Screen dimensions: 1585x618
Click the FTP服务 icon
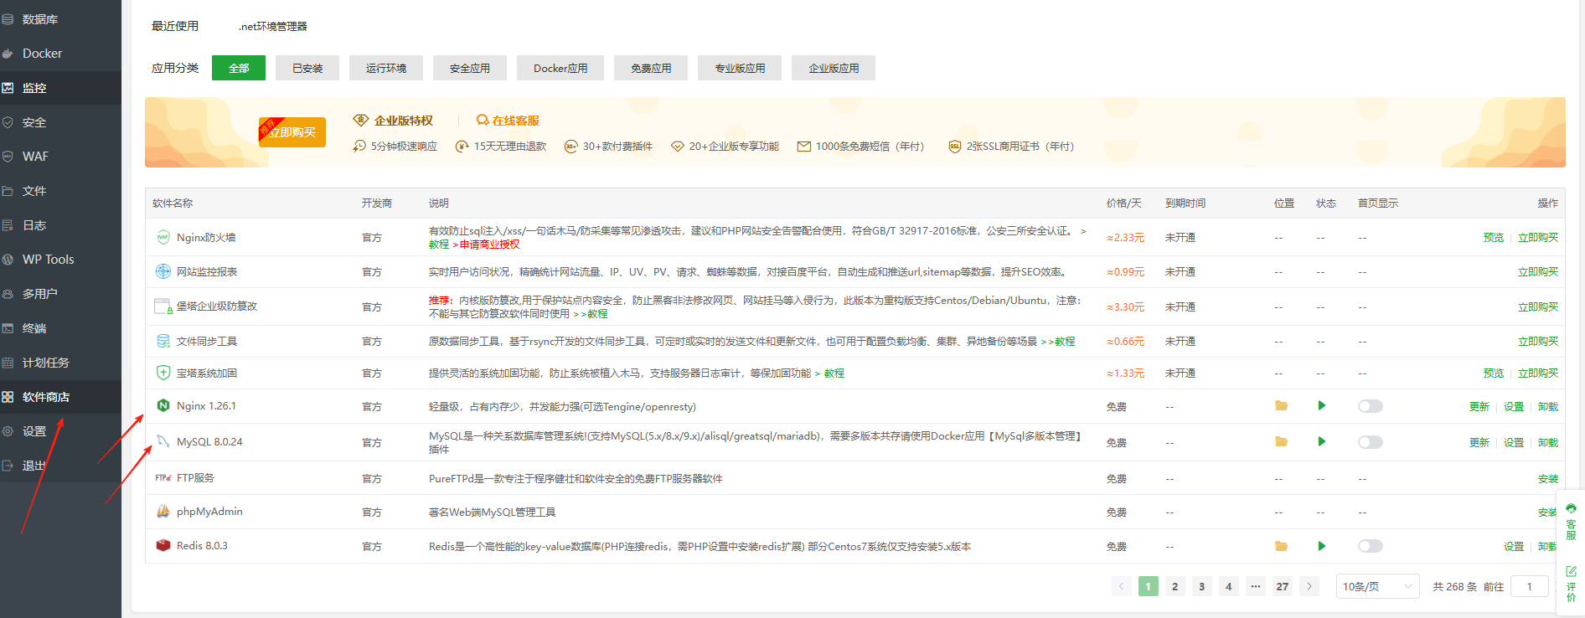163,478
